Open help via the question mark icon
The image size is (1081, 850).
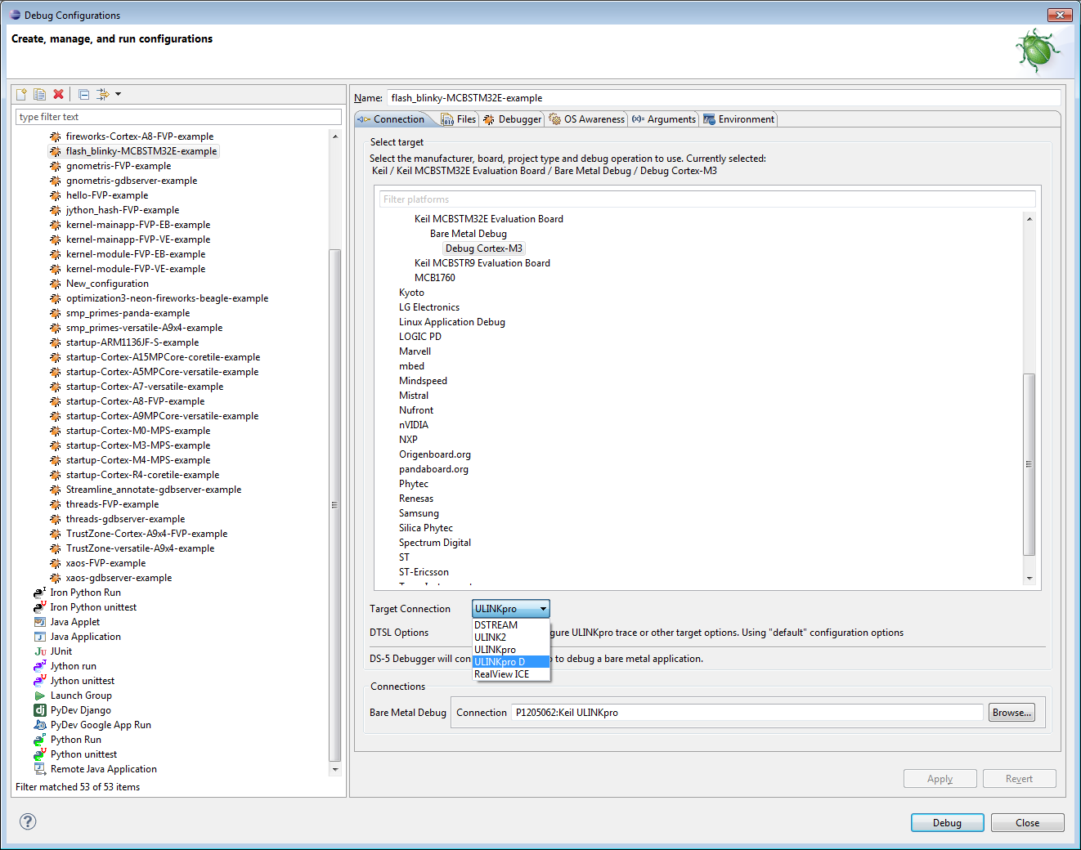[28, 821]
